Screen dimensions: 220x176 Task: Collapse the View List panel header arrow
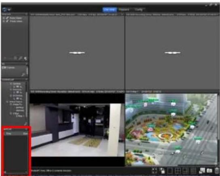click(26, 14)
